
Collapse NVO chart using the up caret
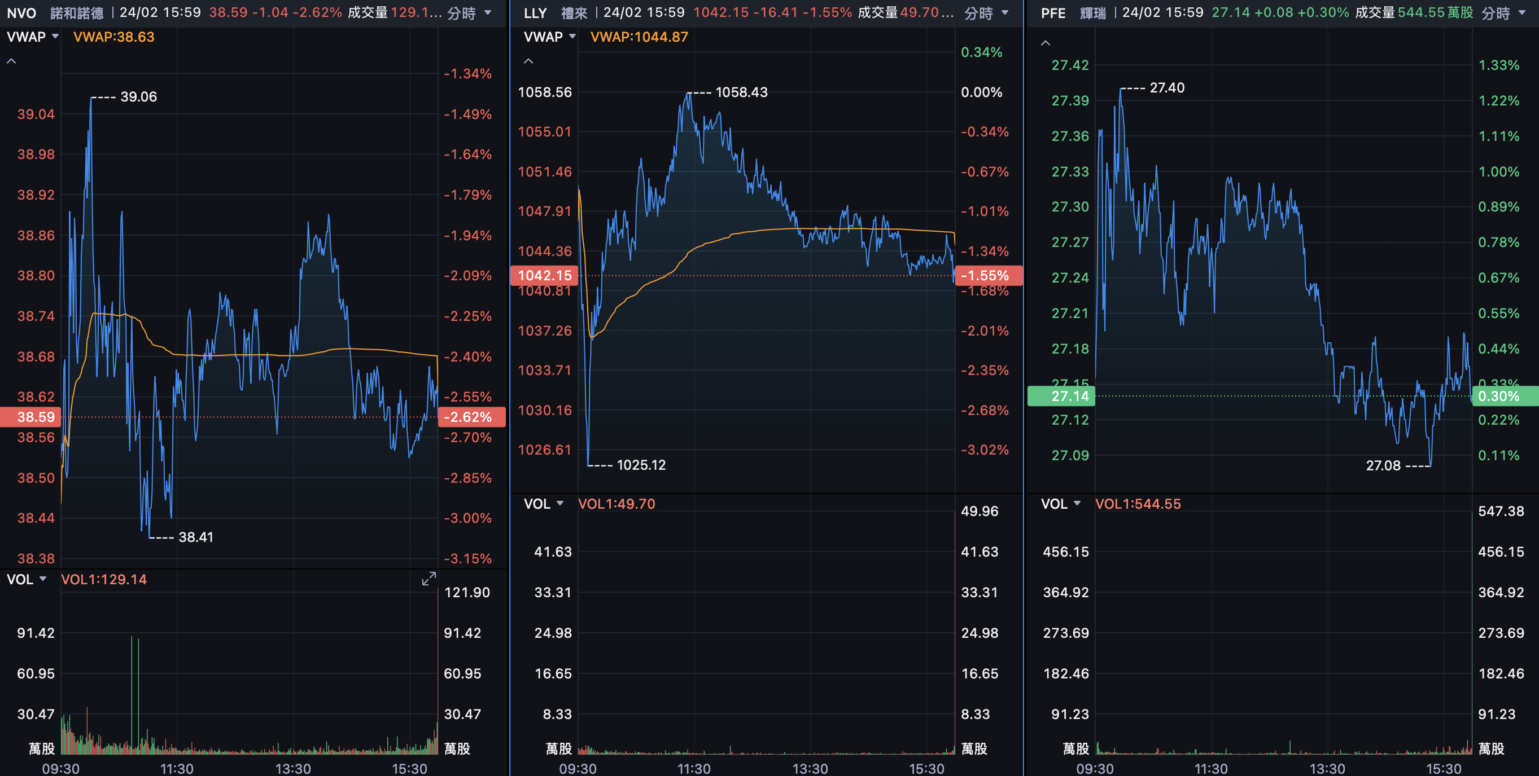pos(11,61)
